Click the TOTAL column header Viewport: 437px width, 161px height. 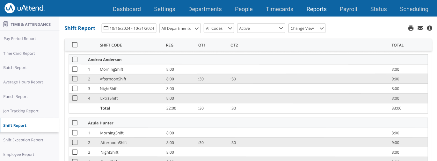tap(397, 45)
